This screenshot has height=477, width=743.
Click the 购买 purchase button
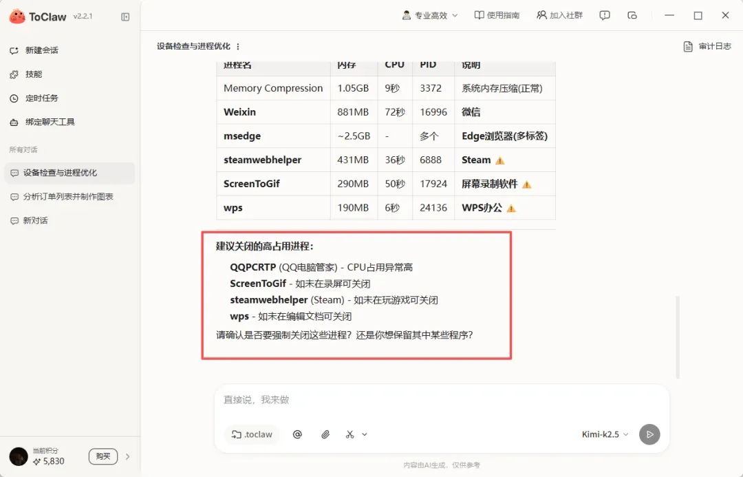point(103,456)
